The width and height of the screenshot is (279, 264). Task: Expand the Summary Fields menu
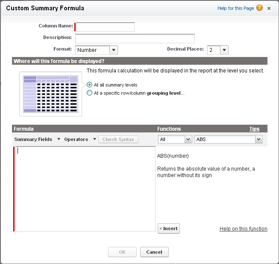coord(37,139)
